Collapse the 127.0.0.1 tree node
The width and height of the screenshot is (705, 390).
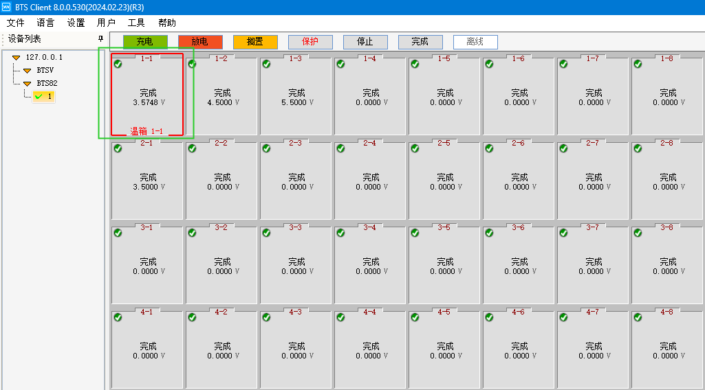tap(17, 58)
